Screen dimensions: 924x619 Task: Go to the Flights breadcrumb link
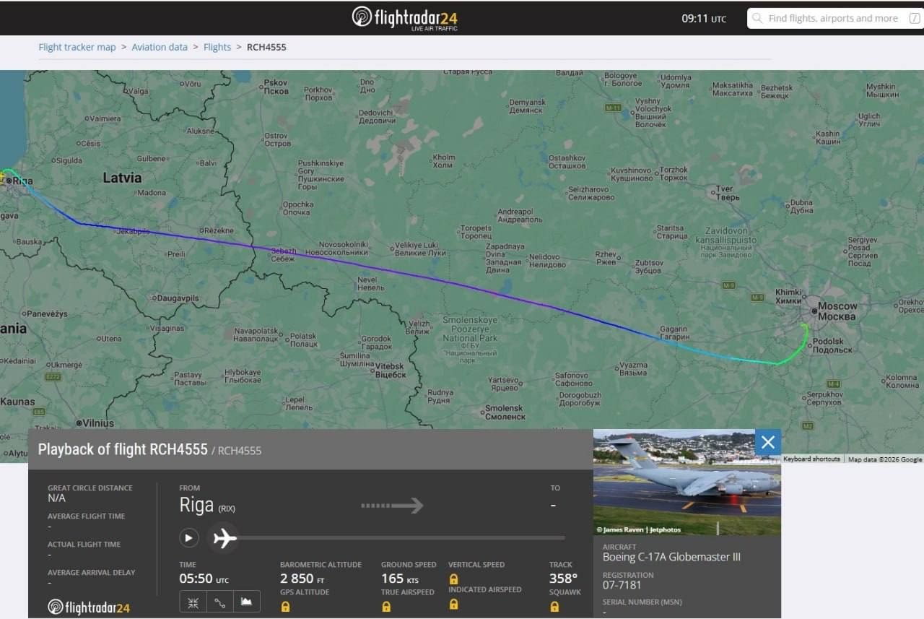[217, 47]
